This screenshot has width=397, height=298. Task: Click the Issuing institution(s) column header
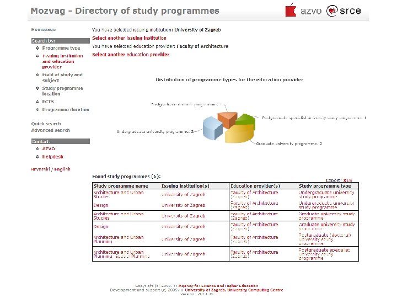point(185,186)
